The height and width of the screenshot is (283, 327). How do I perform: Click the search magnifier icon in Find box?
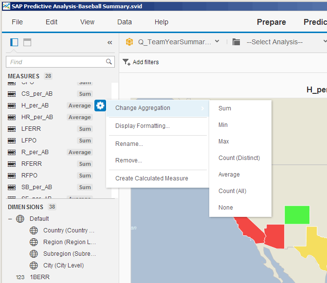pyautogui.click(x=109, y=62)
